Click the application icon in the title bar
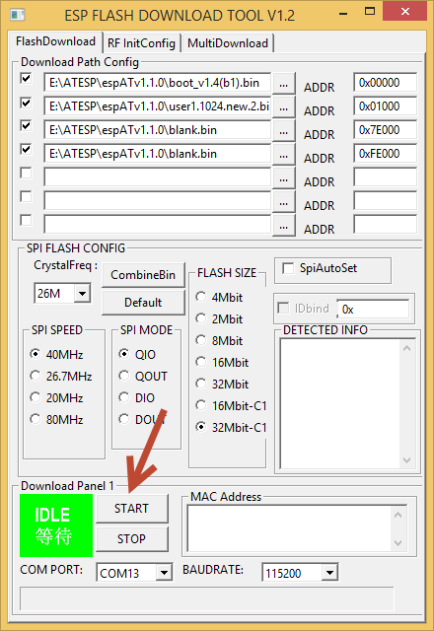The height and width of the screenshot is (631, 434). tap(18, 15)
